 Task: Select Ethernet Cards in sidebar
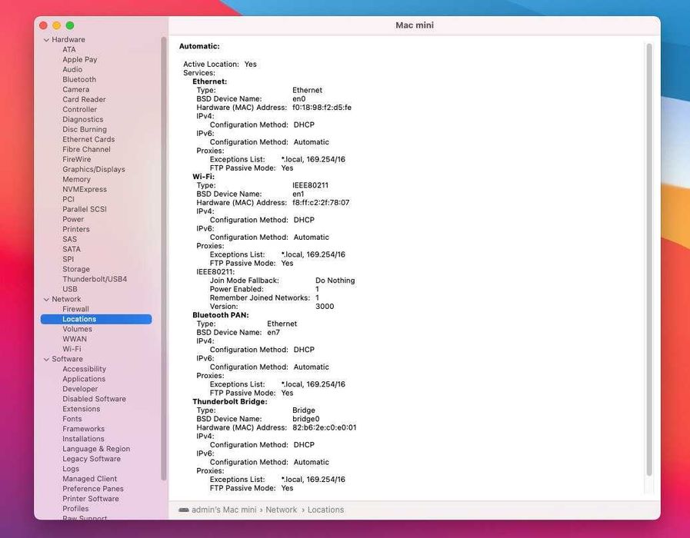[x=88, y=139]
